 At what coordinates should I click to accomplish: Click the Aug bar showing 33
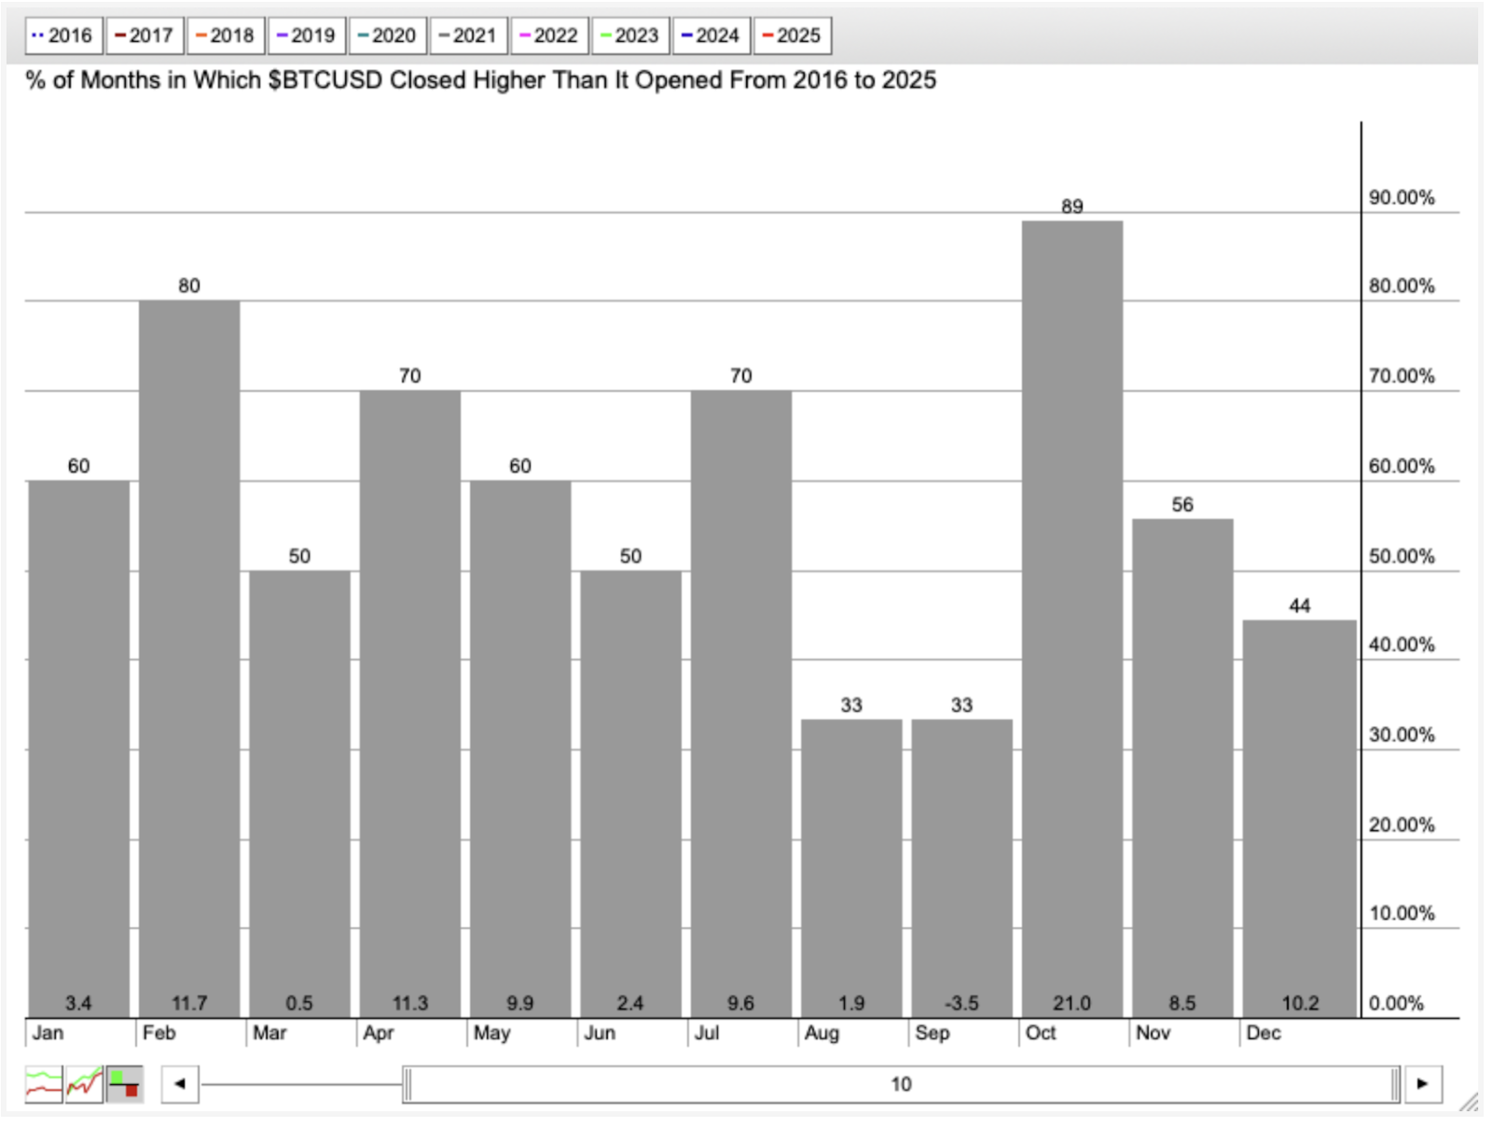pyautogui.click(x=851, y=868)
